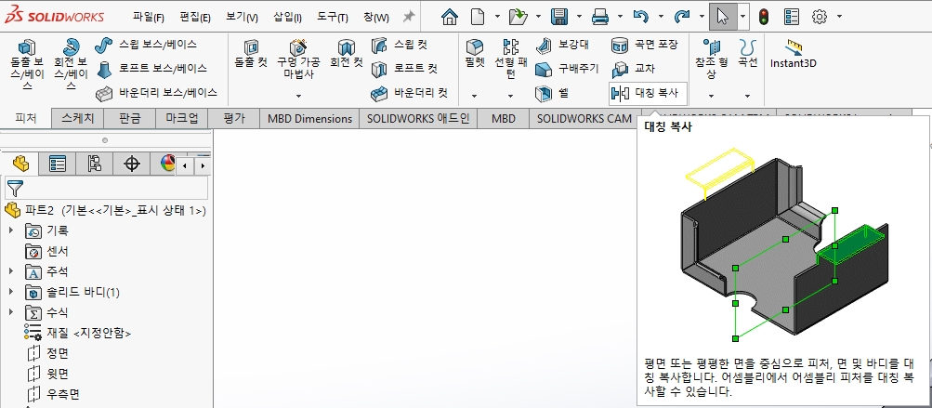932x408 pixels.
Task: Open the 보기(V) menu
Action: 242,18
